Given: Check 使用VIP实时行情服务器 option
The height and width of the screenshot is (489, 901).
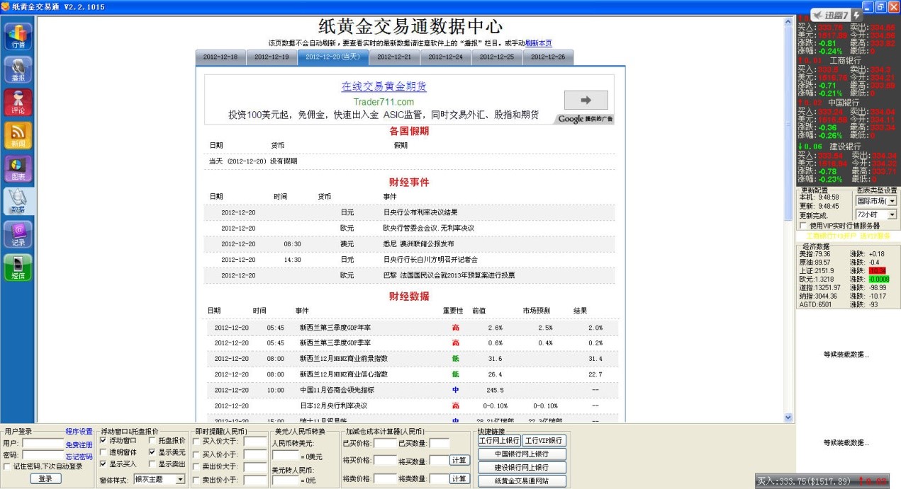Looking at the screenshot, I should point(804,226).
